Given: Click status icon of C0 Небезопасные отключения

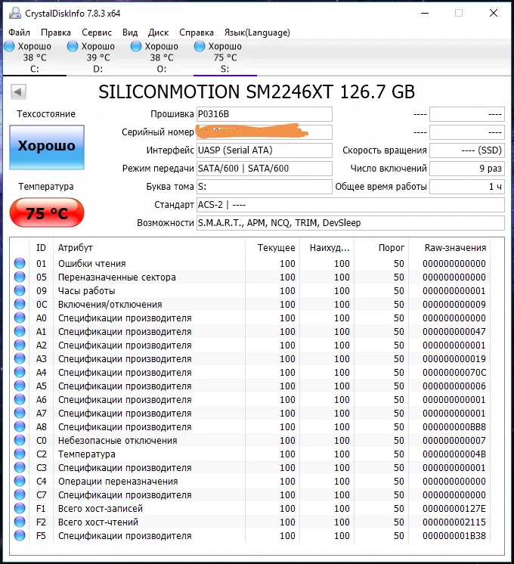Looking at the screenshot, I should click(x=20, y=440).
